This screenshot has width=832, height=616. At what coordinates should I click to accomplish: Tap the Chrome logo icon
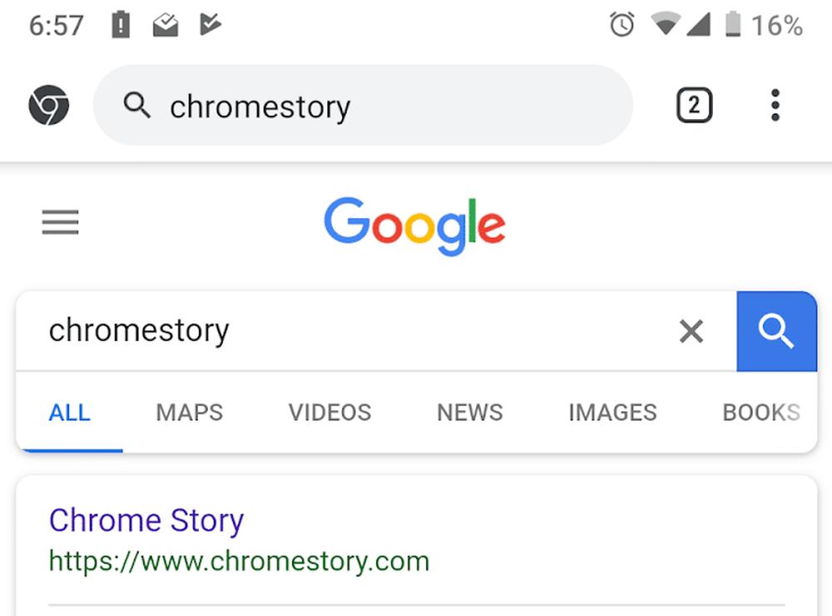[x=48, y=106]
